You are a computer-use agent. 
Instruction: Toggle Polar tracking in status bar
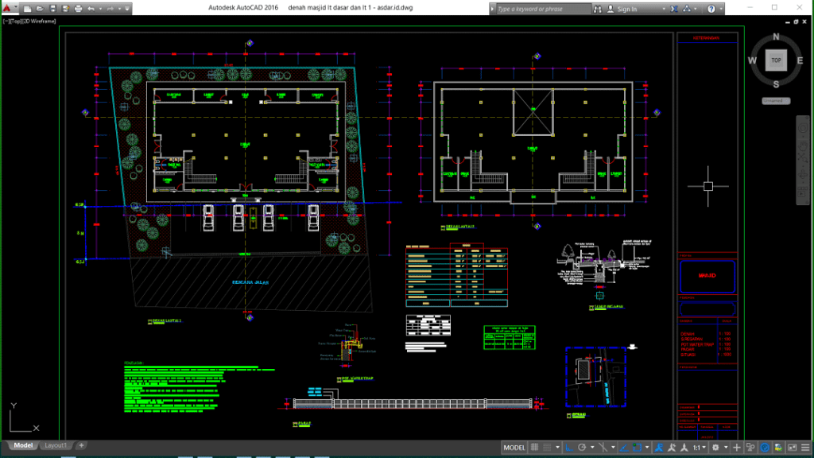pos(582,448)
